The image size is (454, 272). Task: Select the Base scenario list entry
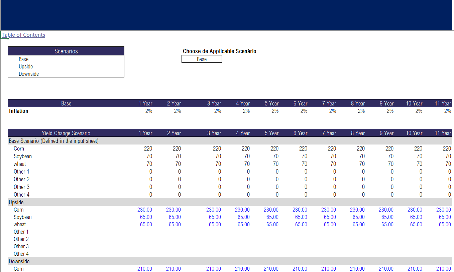23,59
